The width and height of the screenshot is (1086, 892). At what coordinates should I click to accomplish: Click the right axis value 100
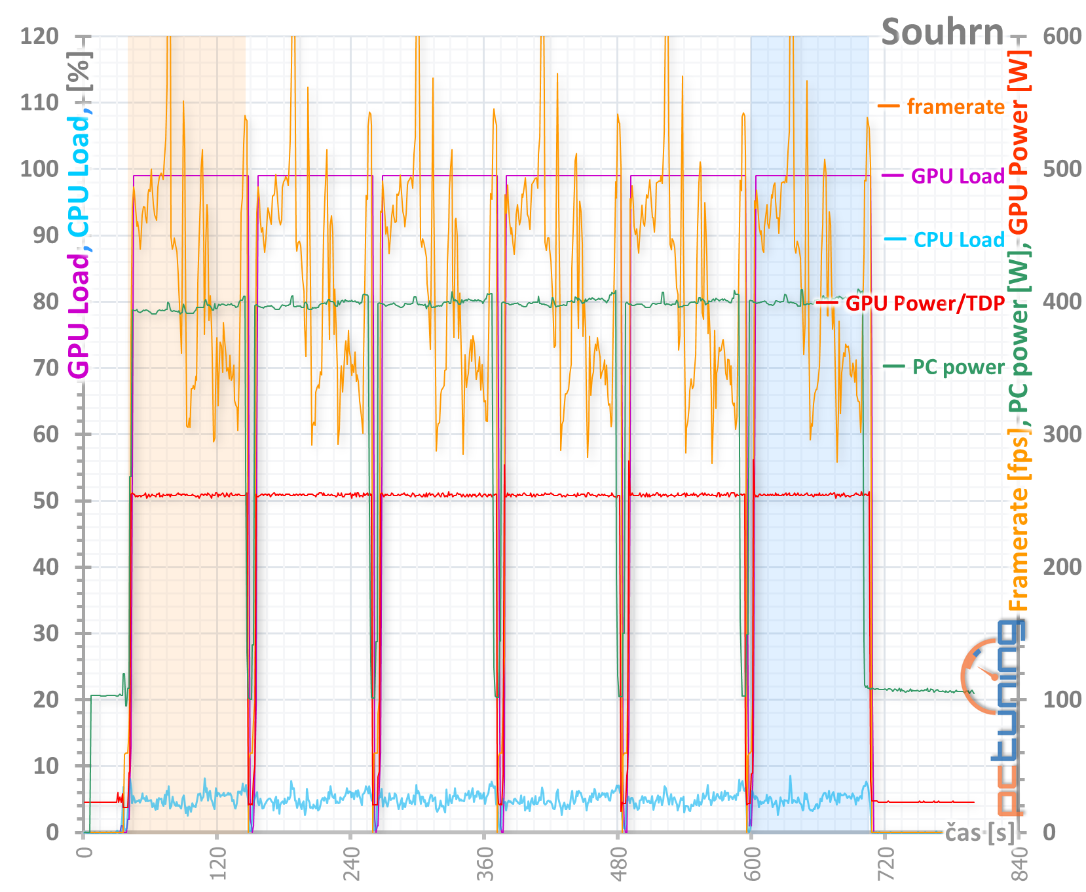click(x=1062, y=699)
